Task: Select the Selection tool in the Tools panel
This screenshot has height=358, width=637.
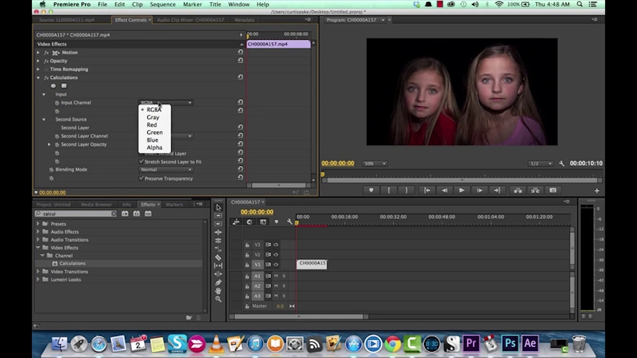Action: coord(218,207)
